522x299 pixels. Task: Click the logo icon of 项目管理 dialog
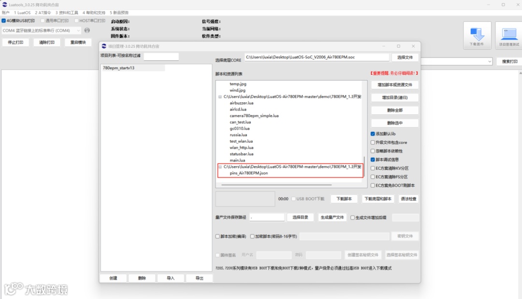104,46
